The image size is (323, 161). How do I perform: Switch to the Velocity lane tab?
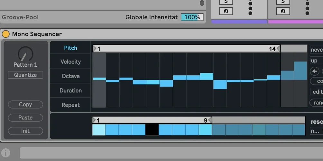[70, 62]
